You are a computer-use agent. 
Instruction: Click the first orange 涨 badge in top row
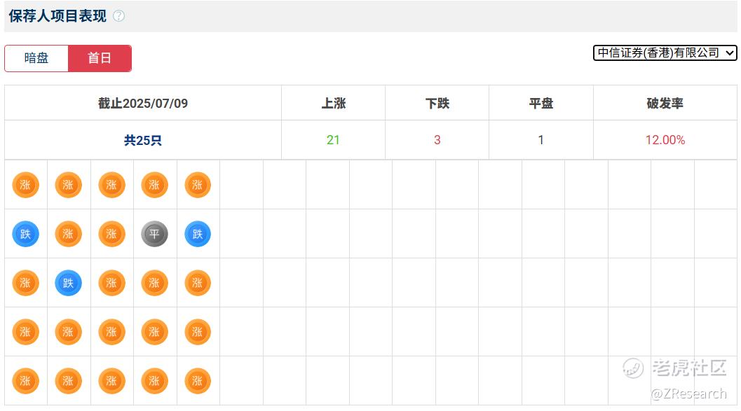[x=25, y=185]
